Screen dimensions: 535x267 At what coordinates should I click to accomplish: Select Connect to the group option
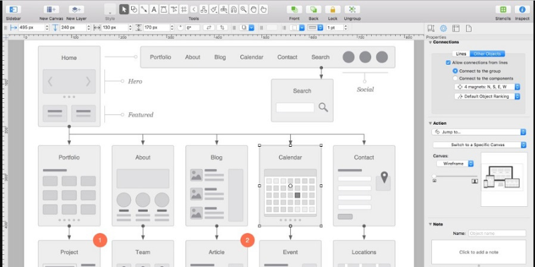455,70
